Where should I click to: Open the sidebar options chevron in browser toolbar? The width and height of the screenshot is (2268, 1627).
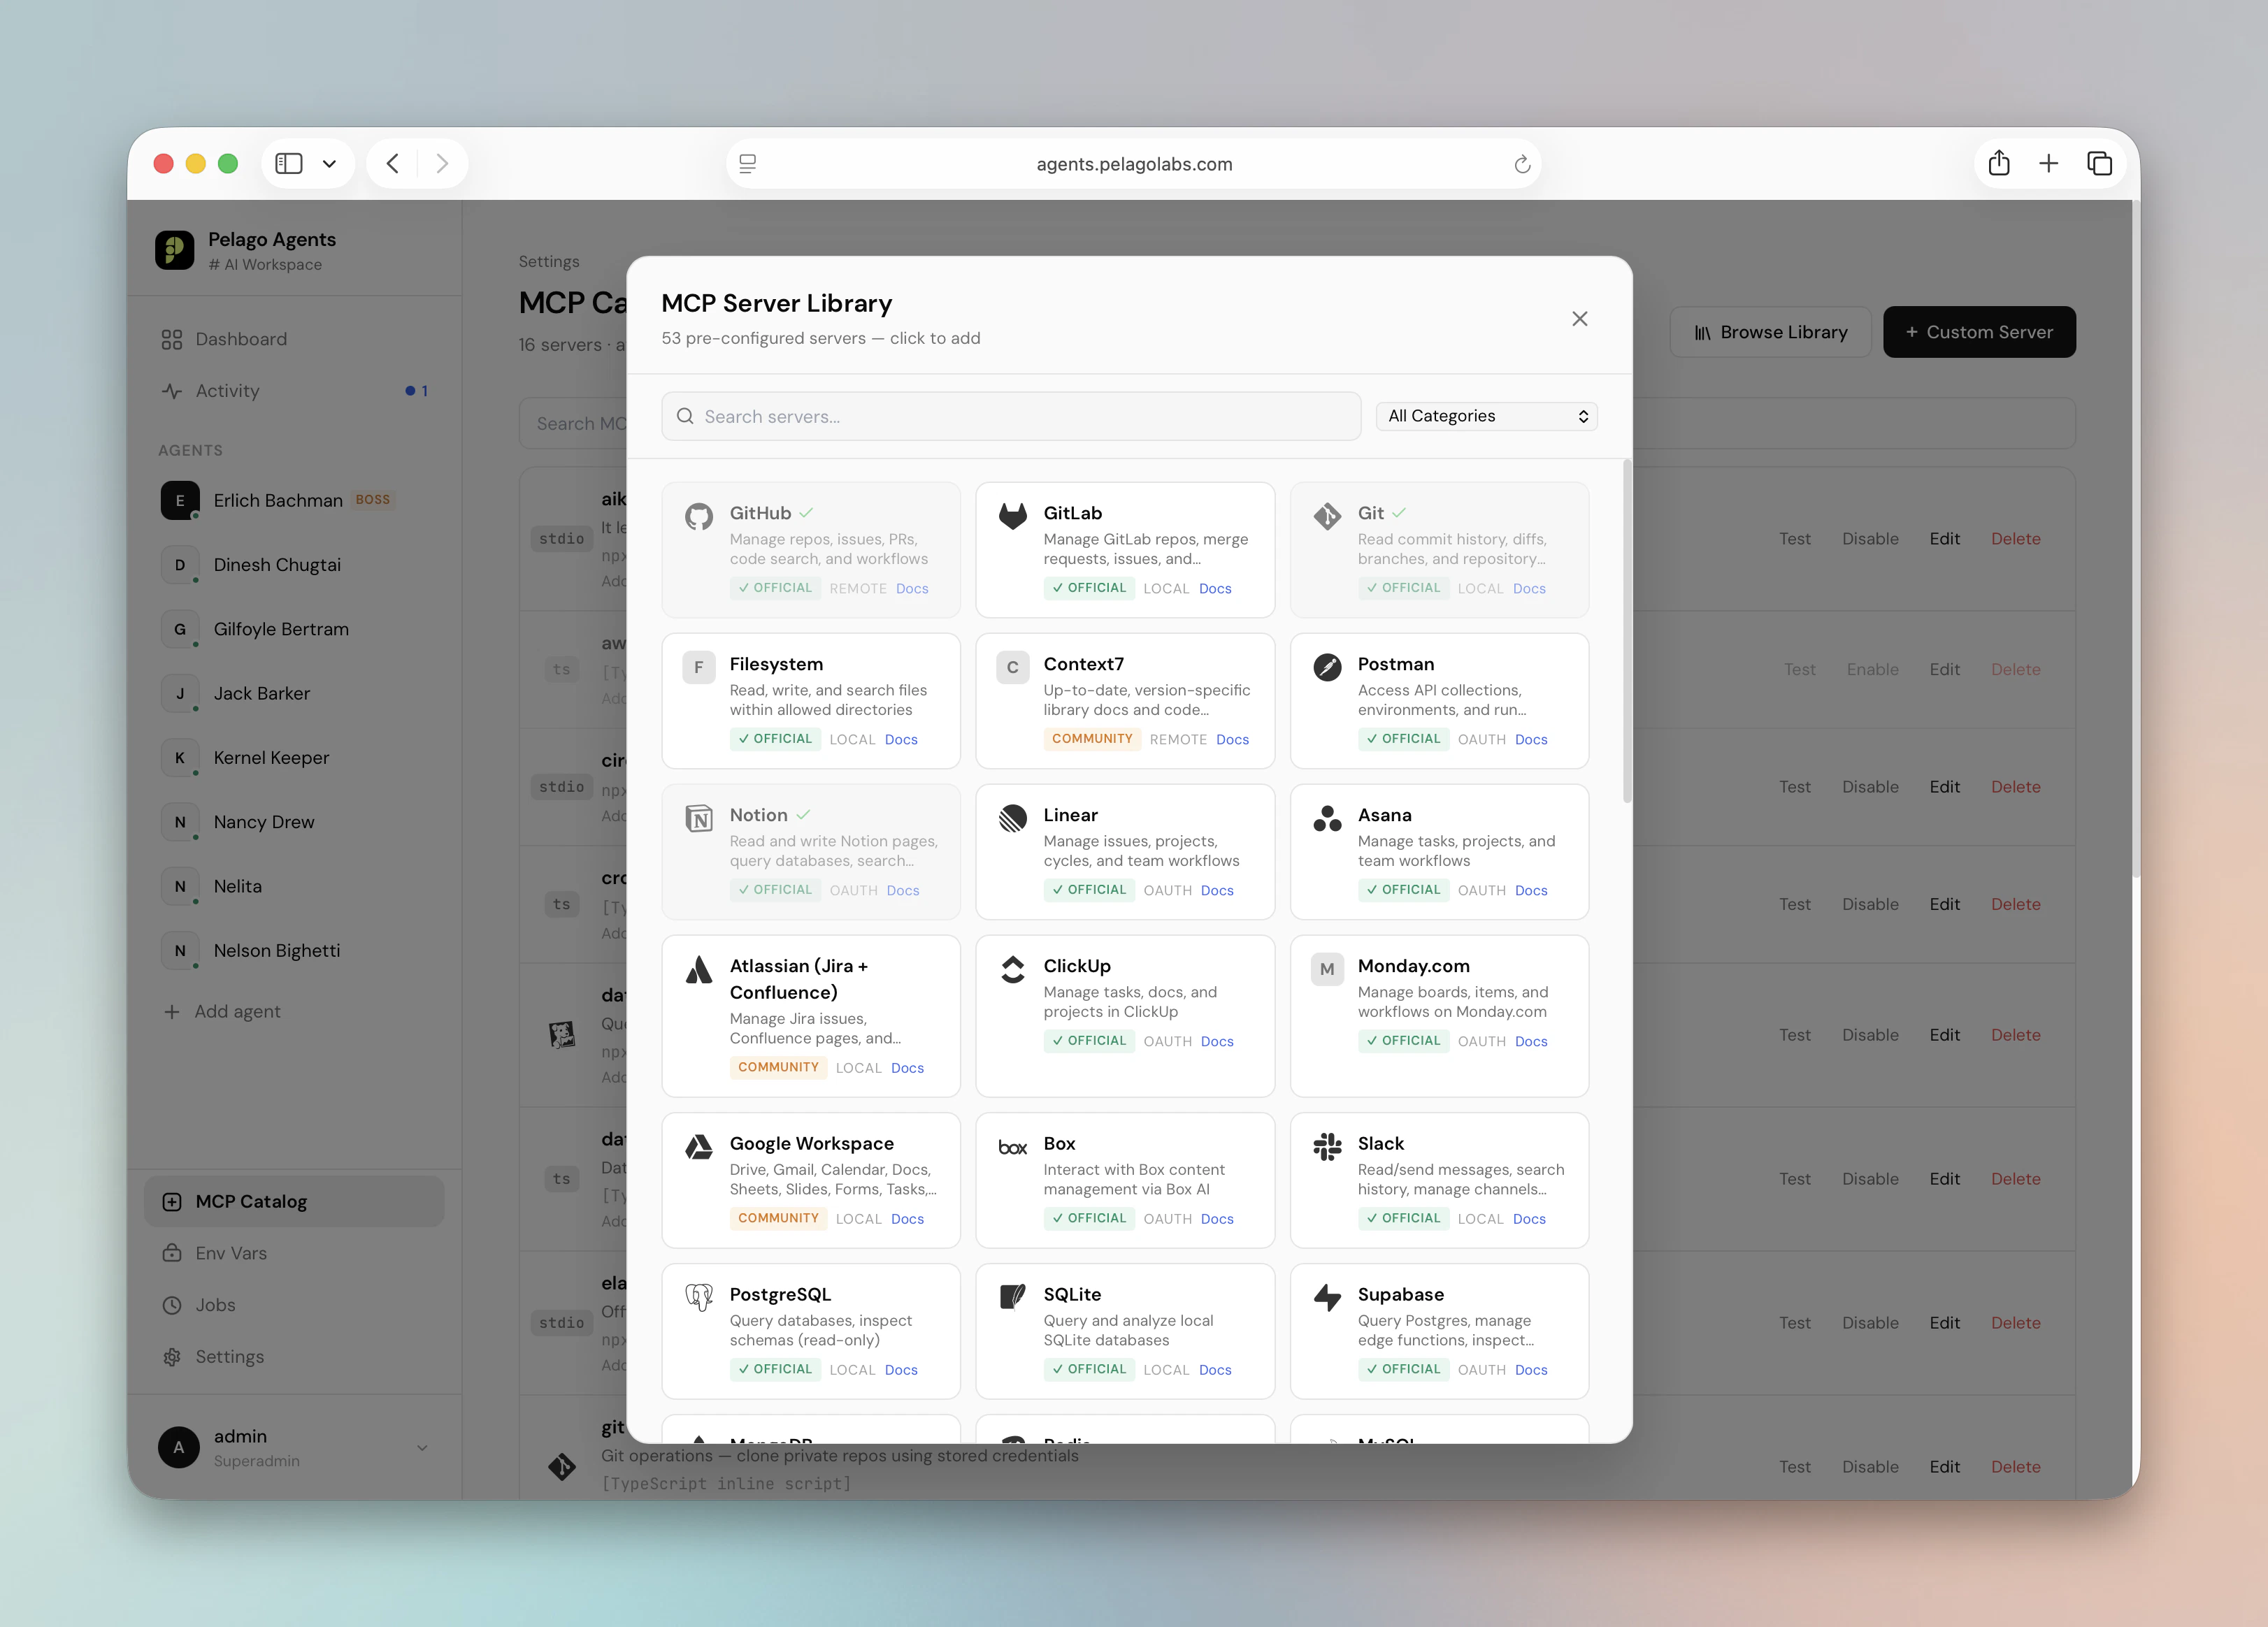point(329,164)
